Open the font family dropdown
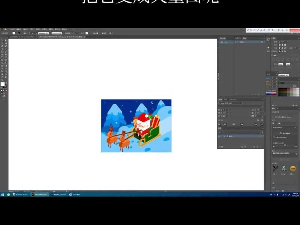Screen dimensions: 300x225 coord(242,103)
